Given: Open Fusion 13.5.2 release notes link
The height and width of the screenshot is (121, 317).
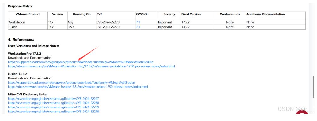Looking at the screenshot, I should [78, 87].
